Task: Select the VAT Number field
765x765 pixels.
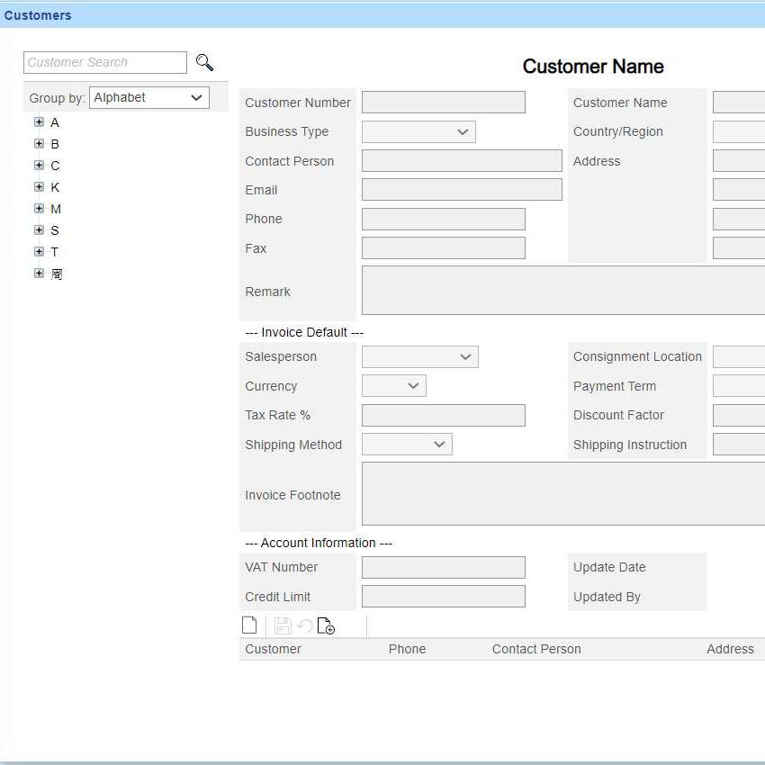Action: pos(444,567)
